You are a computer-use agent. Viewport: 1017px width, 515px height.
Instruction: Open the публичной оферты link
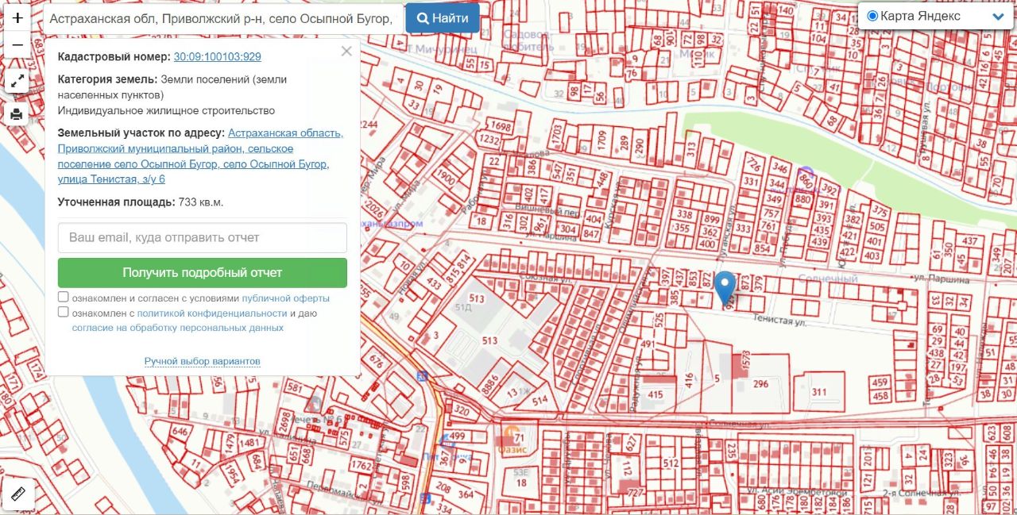[x=285, y=298]
